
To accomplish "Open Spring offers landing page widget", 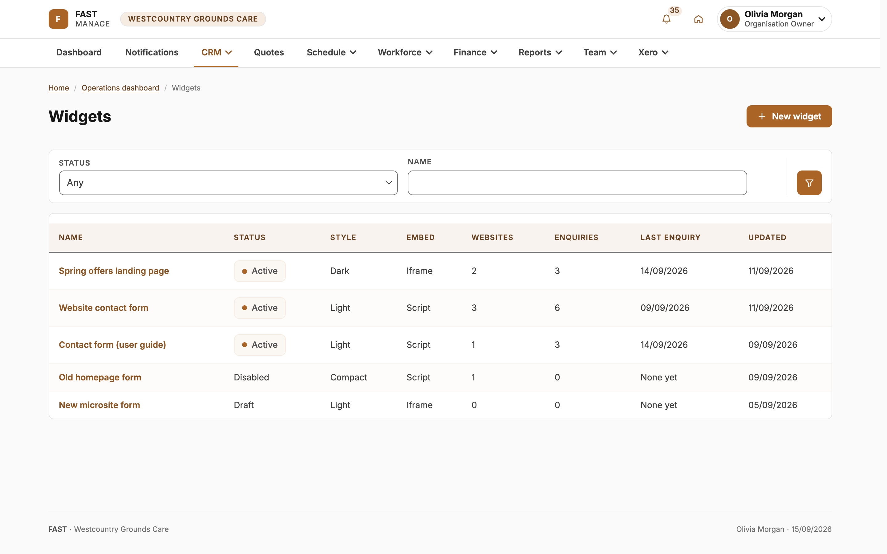I will [114, 271].
